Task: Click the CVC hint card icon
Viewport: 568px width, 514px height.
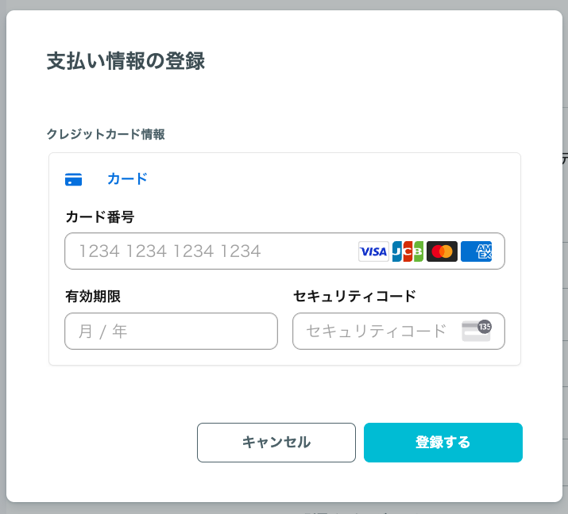Action: [x=477, y=331]
